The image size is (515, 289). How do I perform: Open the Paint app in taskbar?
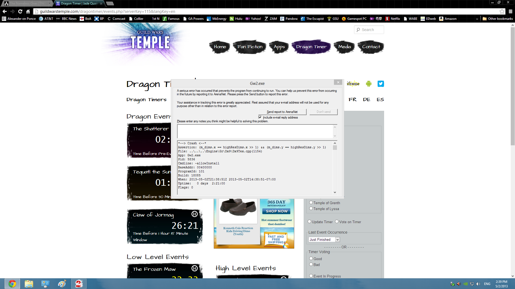click(62, 284)
